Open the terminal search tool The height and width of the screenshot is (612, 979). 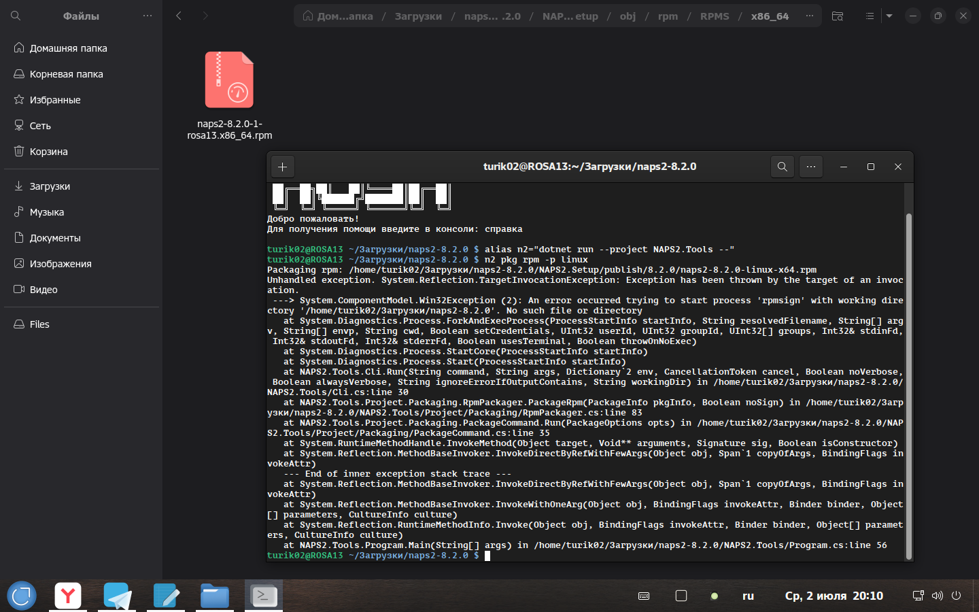click(x=783, y=167)
